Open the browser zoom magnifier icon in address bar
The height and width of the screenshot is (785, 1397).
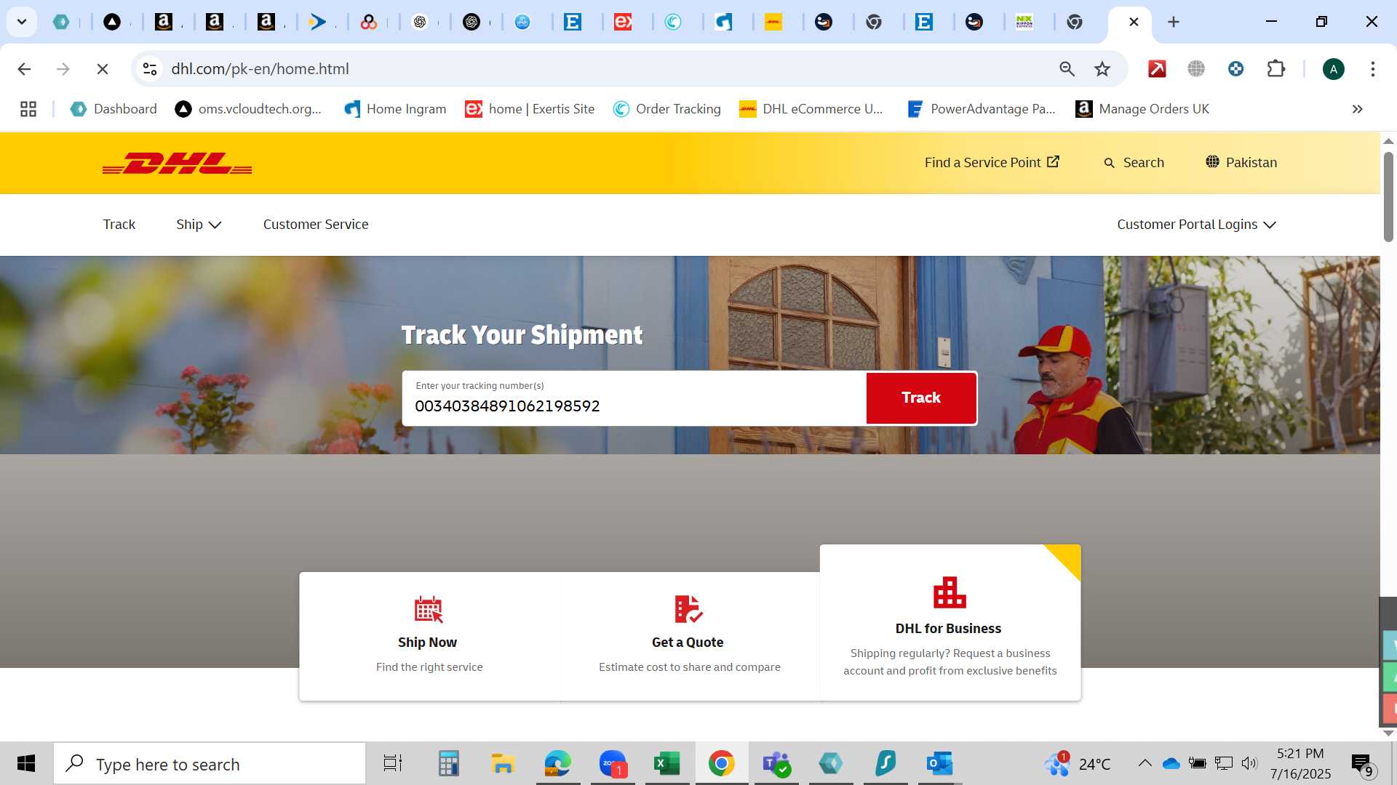click(x=1067, y=69)
